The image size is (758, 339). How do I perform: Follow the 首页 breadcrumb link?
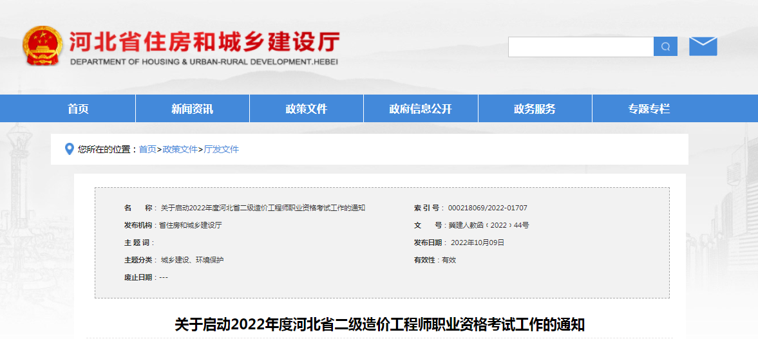coord(147,150)
